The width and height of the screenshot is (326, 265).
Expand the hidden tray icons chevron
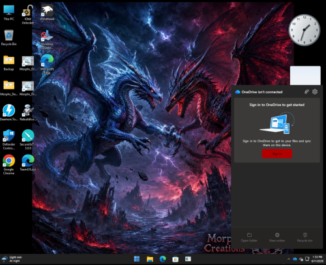coord(289,259)
